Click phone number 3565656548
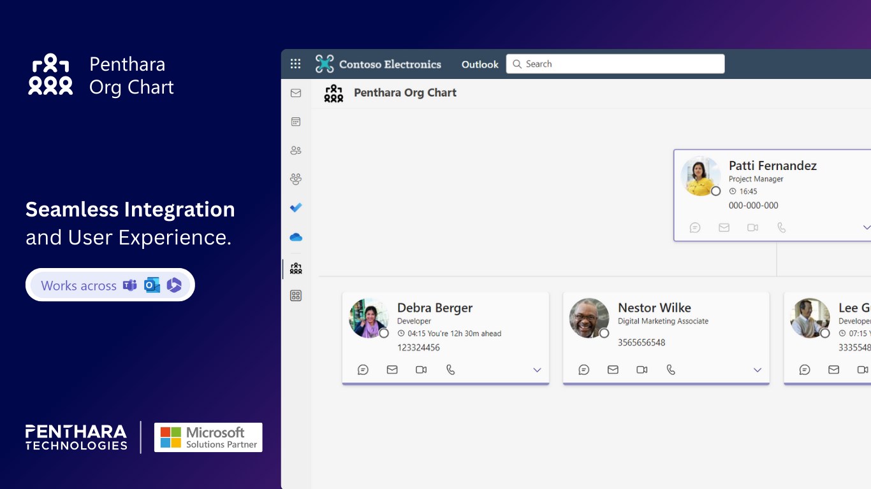Image resolution: width=871 pixels, height=489 pixels. coord(641,343)
